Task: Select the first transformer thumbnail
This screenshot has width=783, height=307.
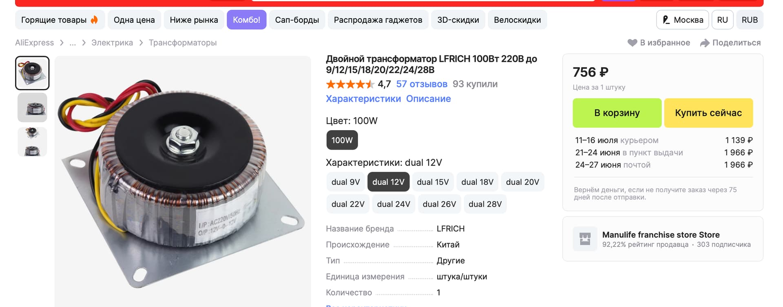Action: coord(32,73)
